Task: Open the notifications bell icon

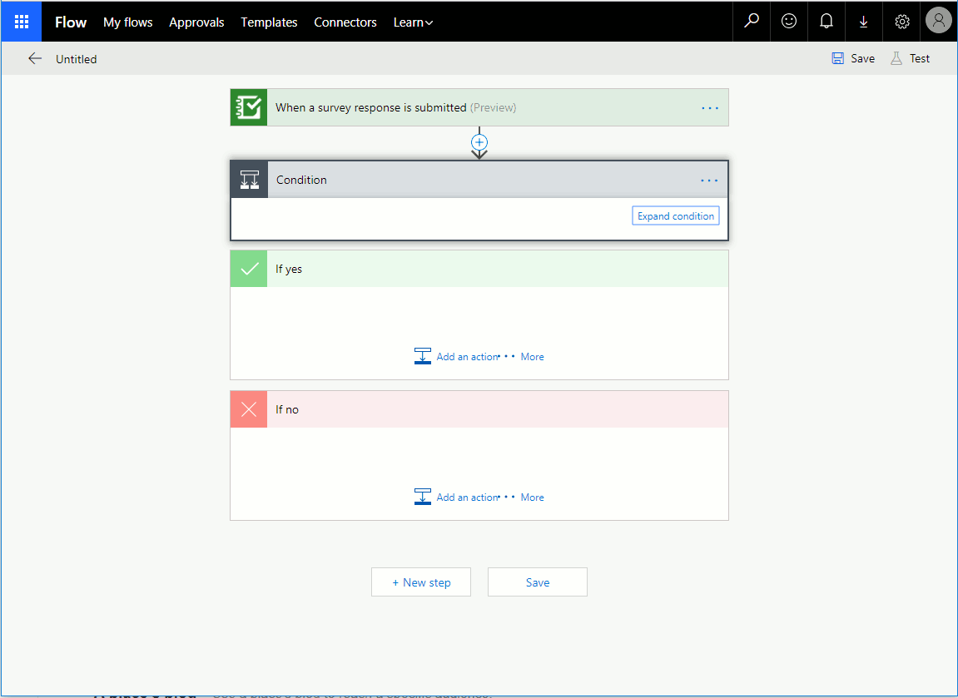Action: 826,22
